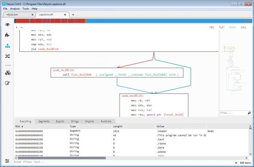This screenshot has width=254, height=167.
Task: Select code_0x2BC15 block label
Action: (x=133, y=96)
